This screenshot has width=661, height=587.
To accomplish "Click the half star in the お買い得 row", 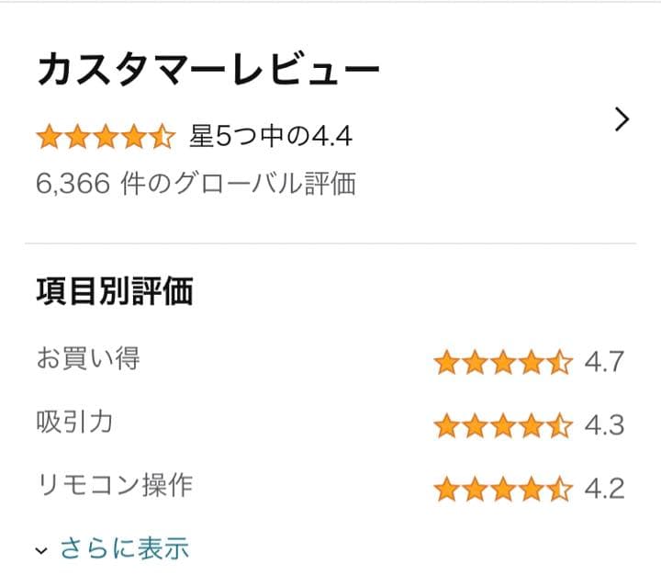I will point(560,363).
